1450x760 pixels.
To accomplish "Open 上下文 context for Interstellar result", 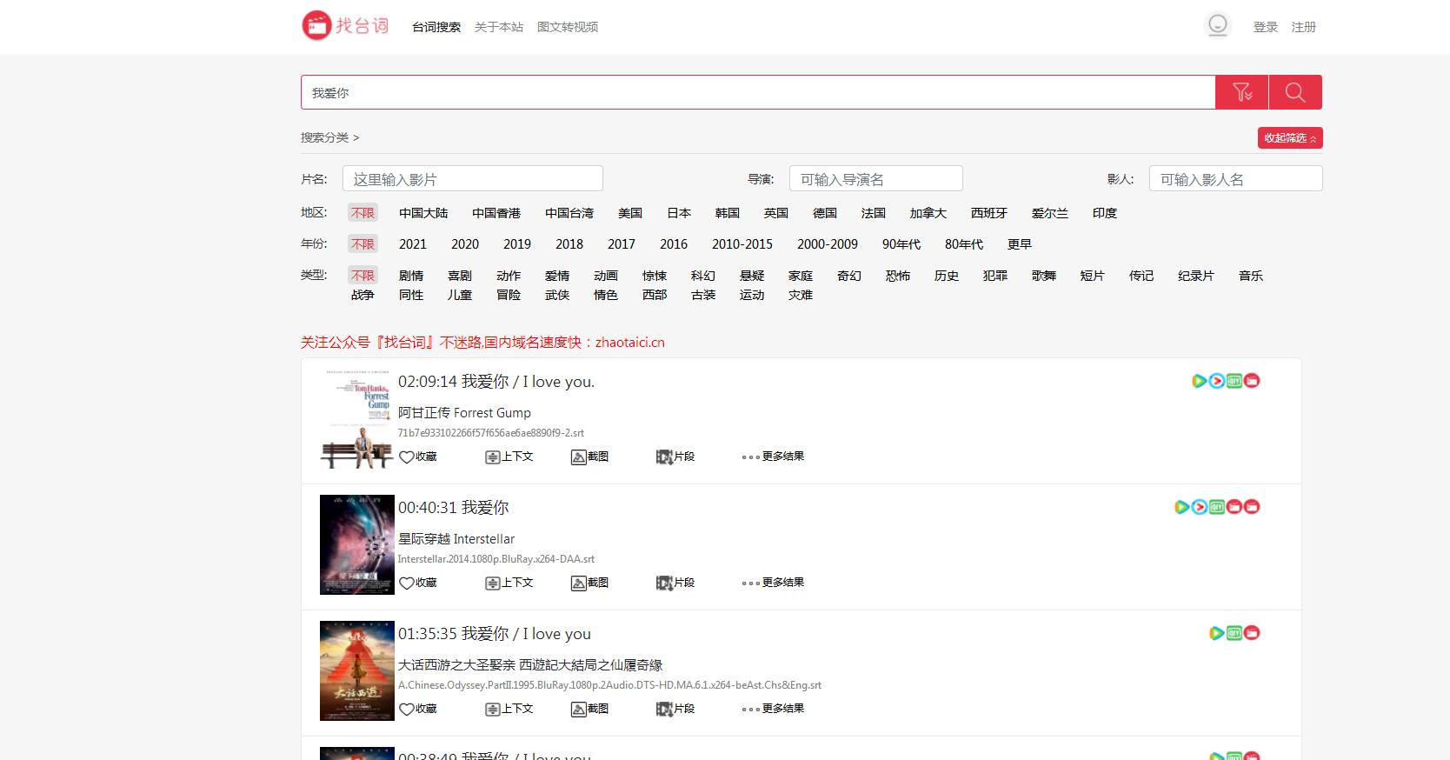I will 509,583.
